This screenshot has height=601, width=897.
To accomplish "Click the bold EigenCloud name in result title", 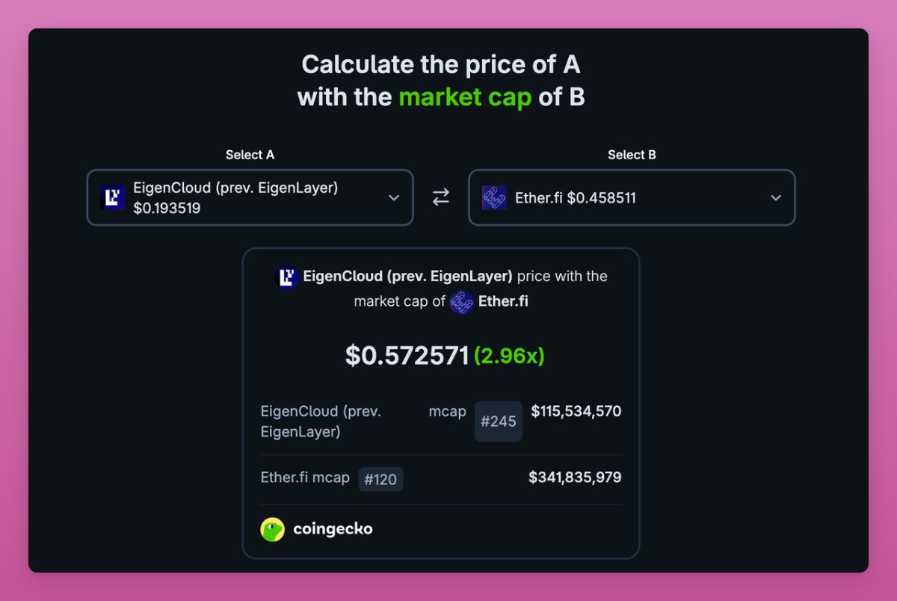I will coord(407,277).
